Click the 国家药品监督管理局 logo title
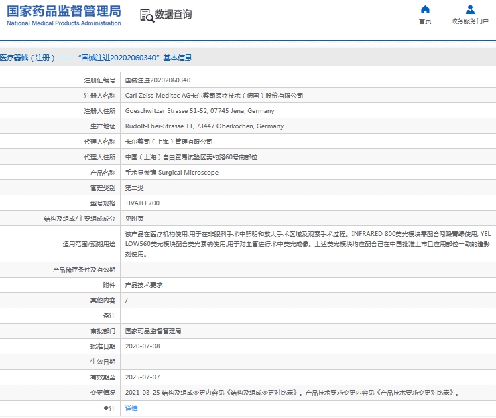The height and width of the screenshot is (418, 496). (x=64, y=11)
